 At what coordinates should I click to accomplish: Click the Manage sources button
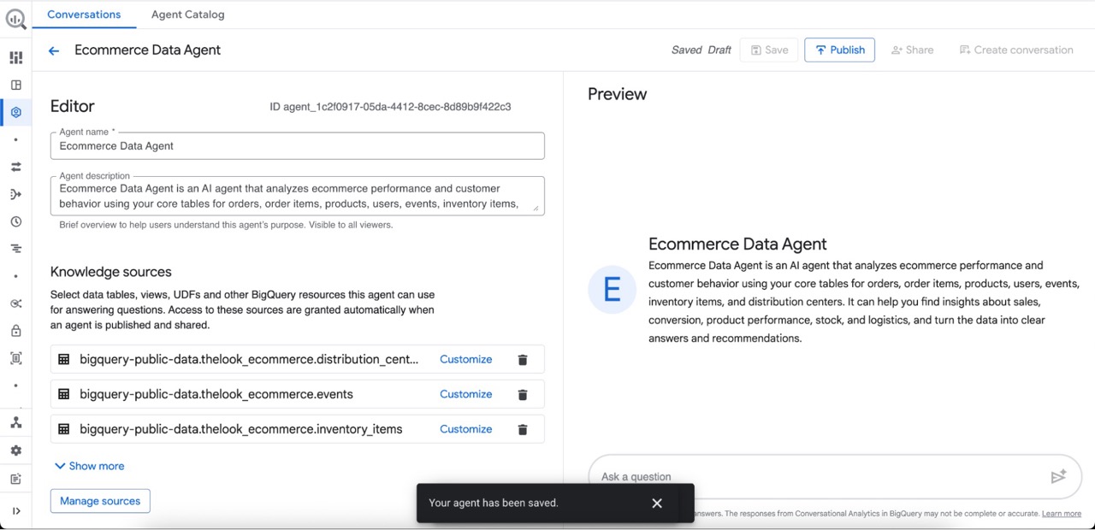pyautogui.click(x=100, y=501)
